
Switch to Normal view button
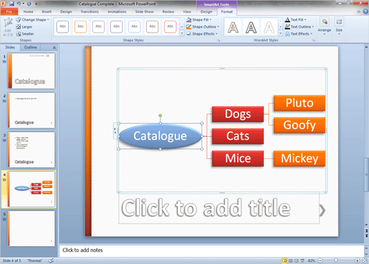pos(285,260)
